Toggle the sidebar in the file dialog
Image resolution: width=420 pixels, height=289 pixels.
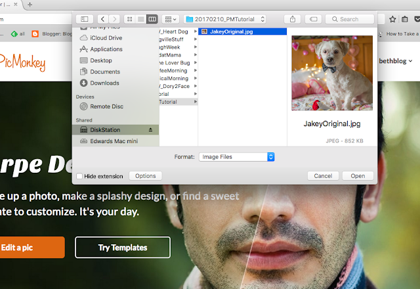pos(85,19)
